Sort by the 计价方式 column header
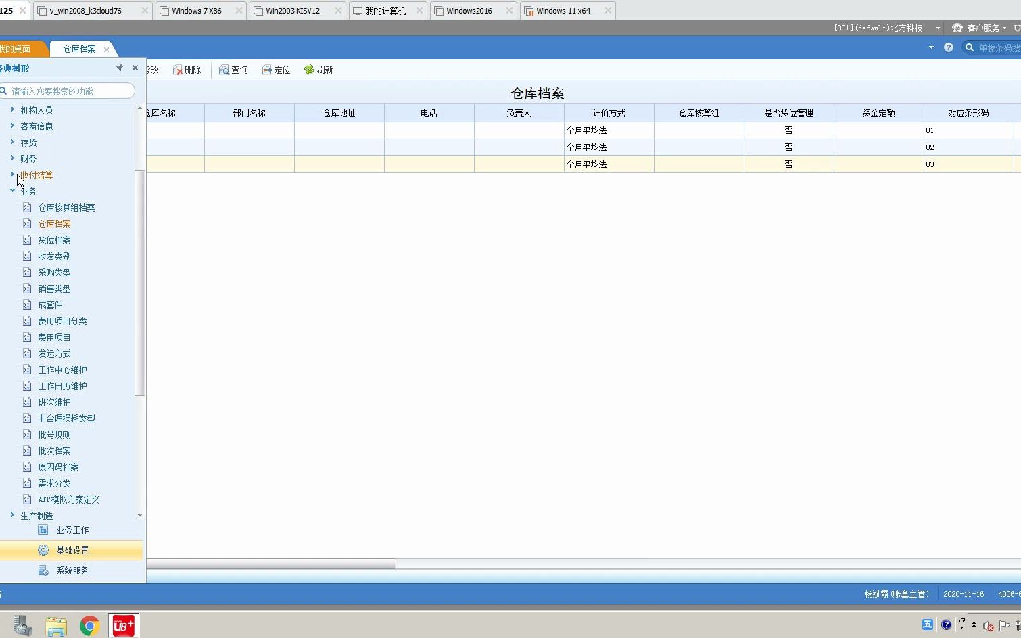The width and height of the screenshot is (1021, 638). [609, 113]
